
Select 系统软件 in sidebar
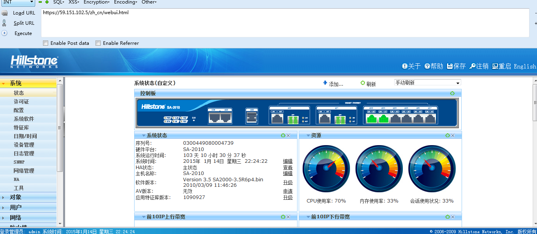coord(28,119)
